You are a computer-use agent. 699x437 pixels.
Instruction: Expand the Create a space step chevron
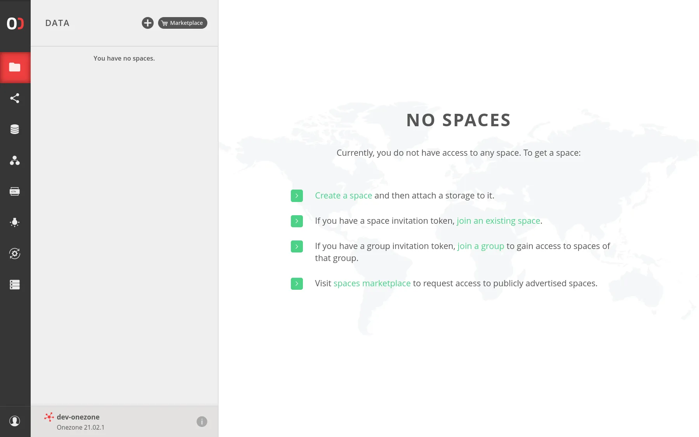pos(297,196)
